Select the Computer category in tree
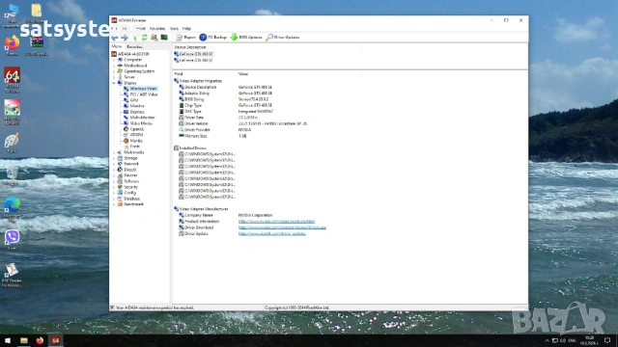 [129, 60]
